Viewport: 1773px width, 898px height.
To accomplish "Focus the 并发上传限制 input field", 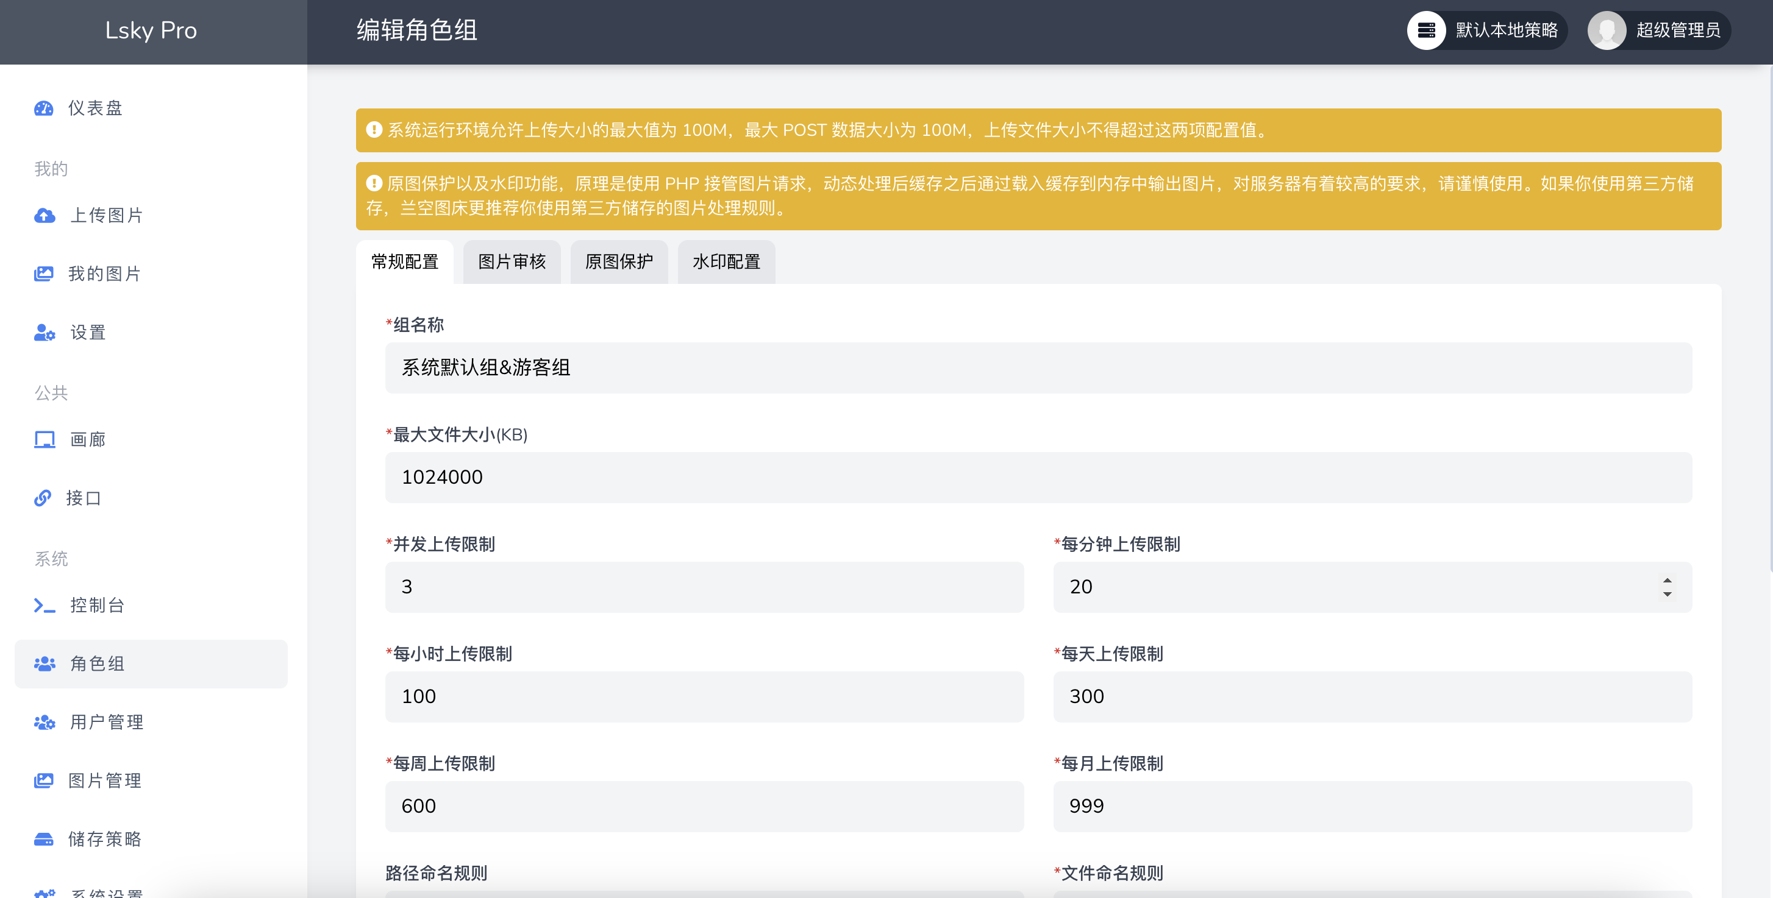I will [x=704, y=587].
